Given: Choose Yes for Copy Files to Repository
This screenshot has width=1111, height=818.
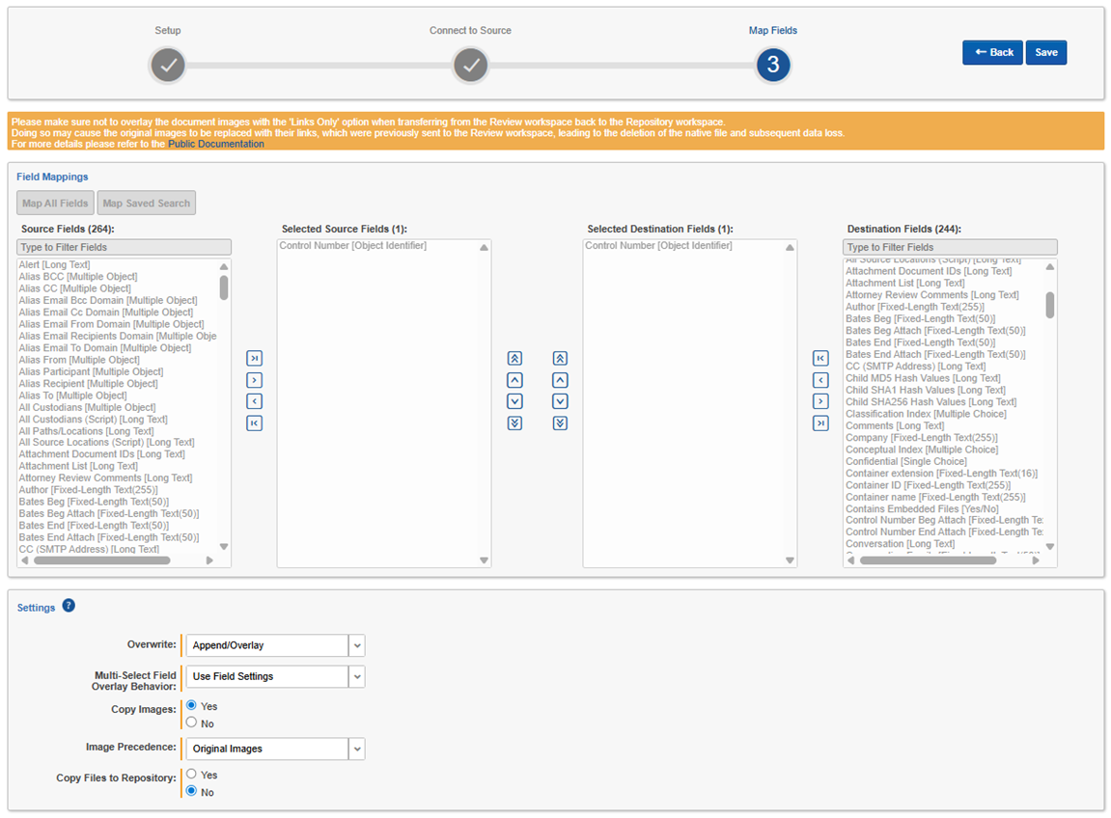Looking at the screenshot, I should (191, 774).
